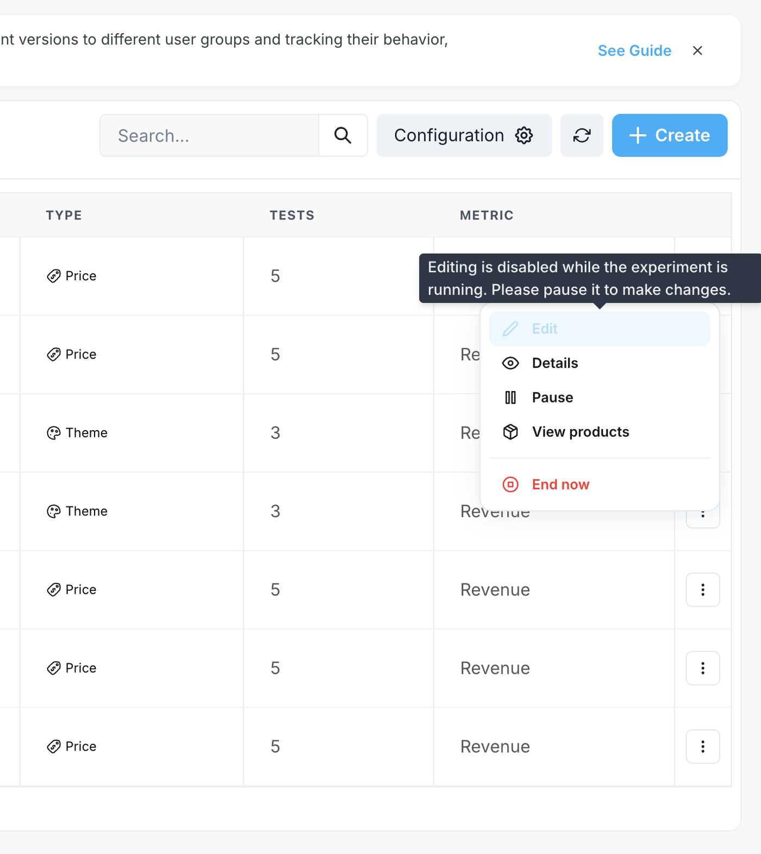Click the palette icon beside first Theme
The image size is (761, 854).
click(x=54, y=433)
